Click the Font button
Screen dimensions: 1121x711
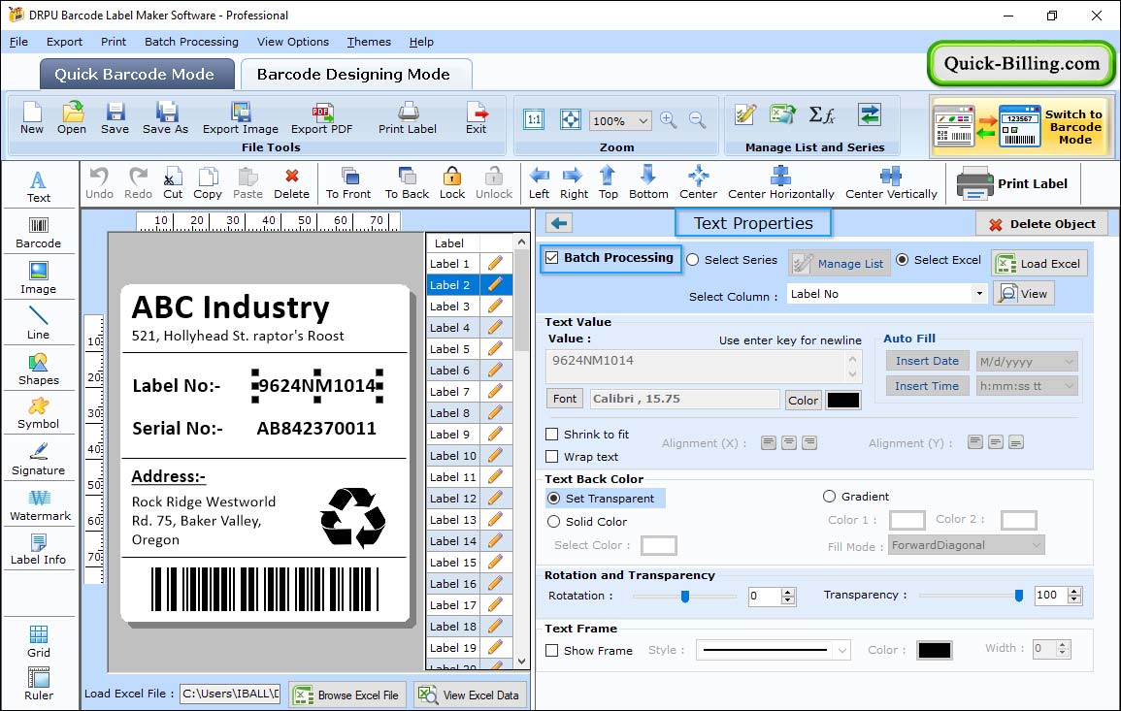564,399
